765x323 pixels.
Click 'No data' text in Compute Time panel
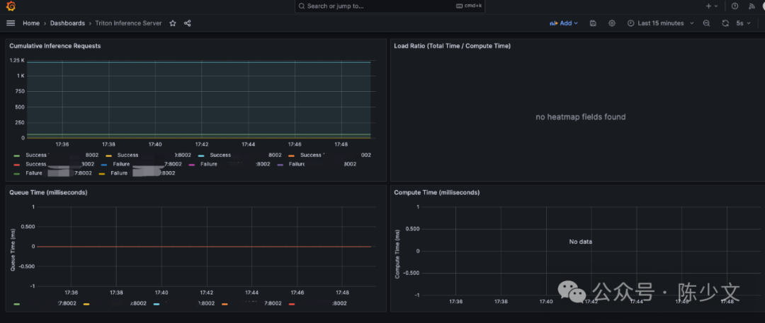point(581,242)
